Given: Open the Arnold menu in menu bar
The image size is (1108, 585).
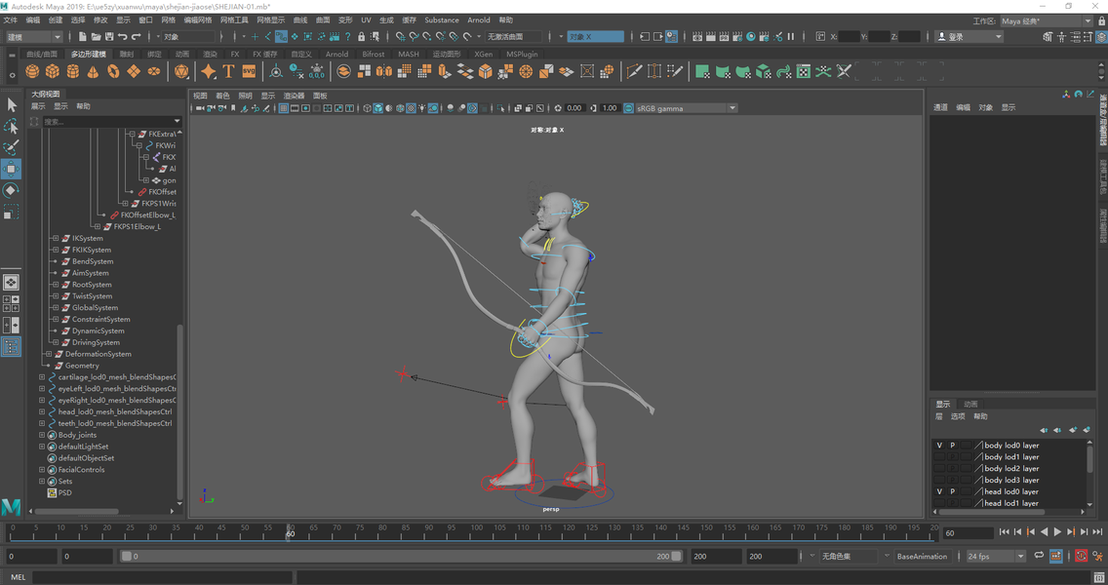Looking at the screenshot, I should (x=478, y=19).
